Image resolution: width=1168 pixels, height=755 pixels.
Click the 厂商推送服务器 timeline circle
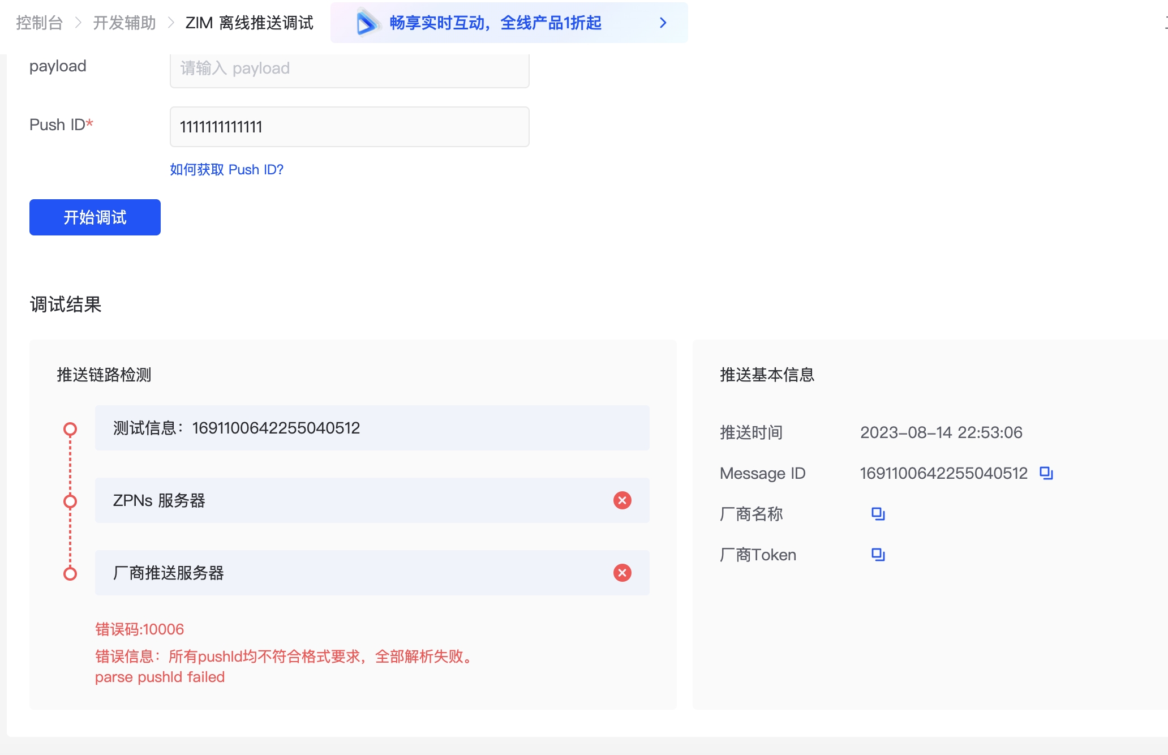click(70, 574)
